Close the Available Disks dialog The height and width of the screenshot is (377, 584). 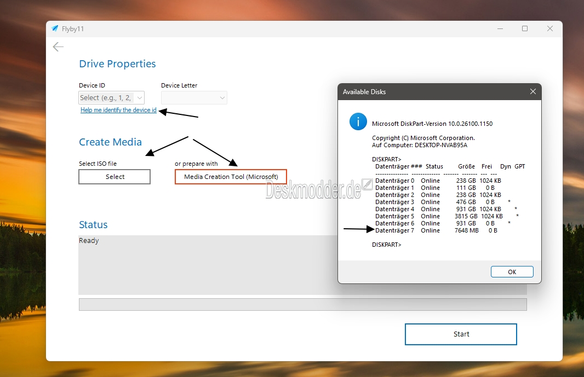533,92
